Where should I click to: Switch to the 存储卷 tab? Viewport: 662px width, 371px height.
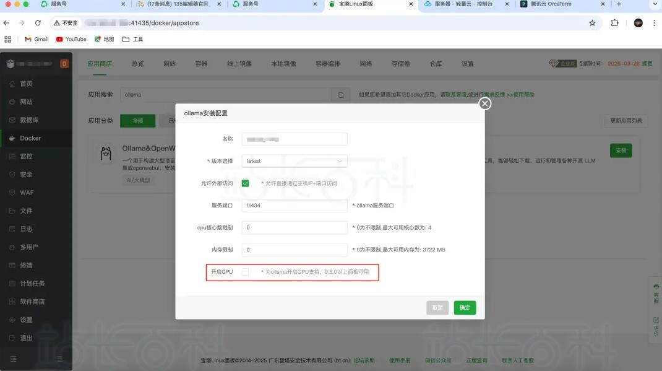point(401,64)
